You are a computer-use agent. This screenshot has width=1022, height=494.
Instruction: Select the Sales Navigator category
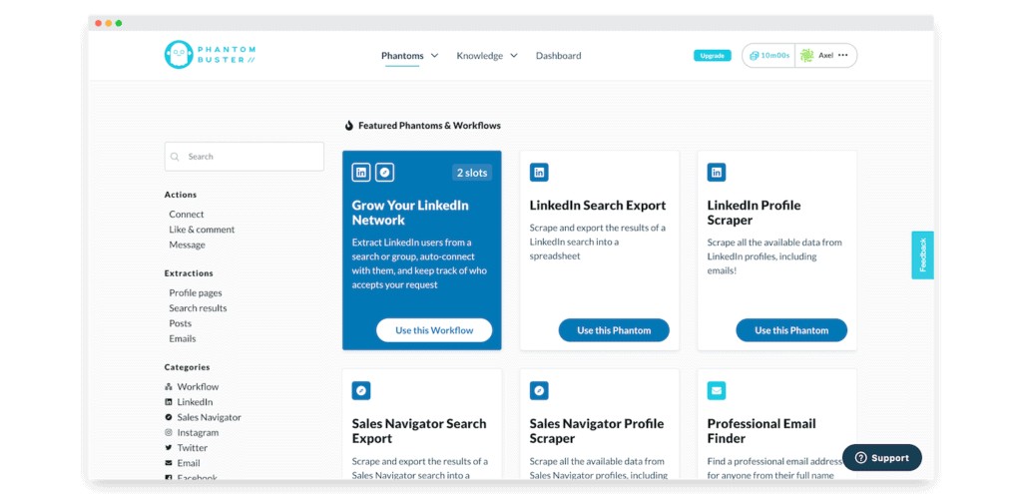[210, 417]
